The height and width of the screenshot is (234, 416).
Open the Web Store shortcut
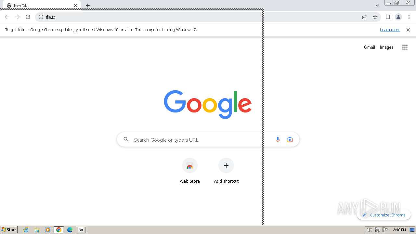click(x=190, y=171)
